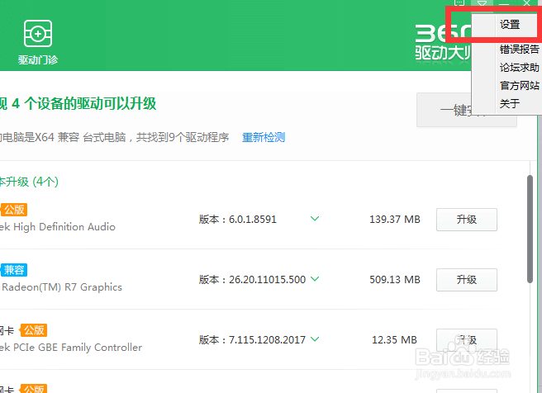This screenshot has height=393, width=542.
Task: Click the 升级 (4个) section header
Action: coord(29,182)
